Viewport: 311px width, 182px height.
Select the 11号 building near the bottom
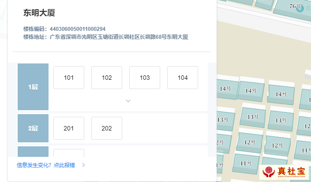(246, 163)
